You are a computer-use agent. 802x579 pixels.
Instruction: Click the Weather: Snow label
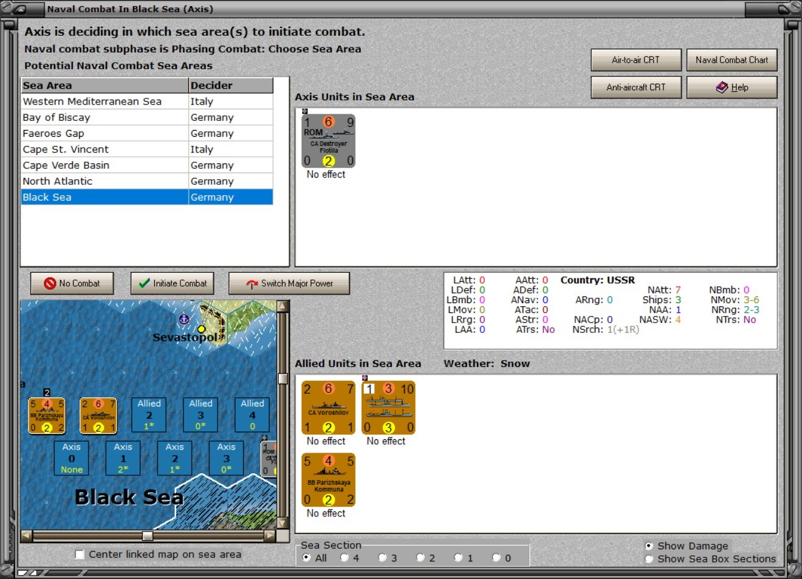point(487,363)
